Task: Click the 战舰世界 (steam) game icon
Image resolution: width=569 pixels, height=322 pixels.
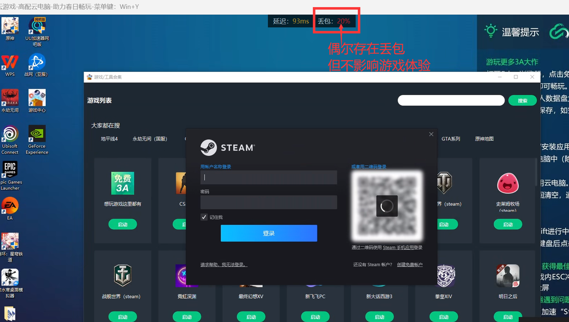Action: pyautogui.click(x=123, y=275)
